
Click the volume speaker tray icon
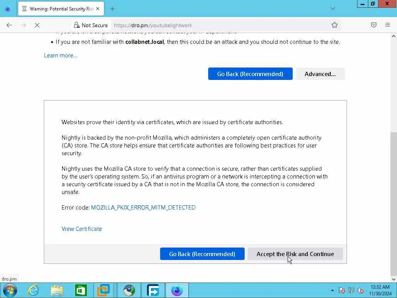coord(361,290)
